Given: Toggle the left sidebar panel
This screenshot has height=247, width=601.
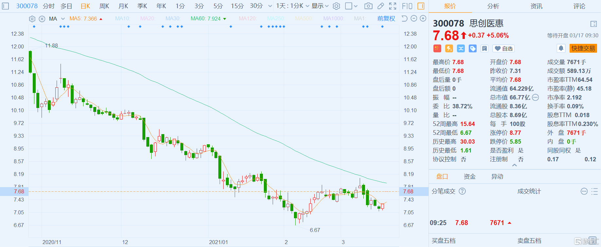Looking at the screenshot, I should (x=6, y=6).
